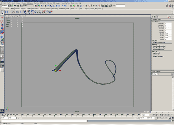
Task: Click the Layer Editor vertical scrollbar
Action: 172,93
